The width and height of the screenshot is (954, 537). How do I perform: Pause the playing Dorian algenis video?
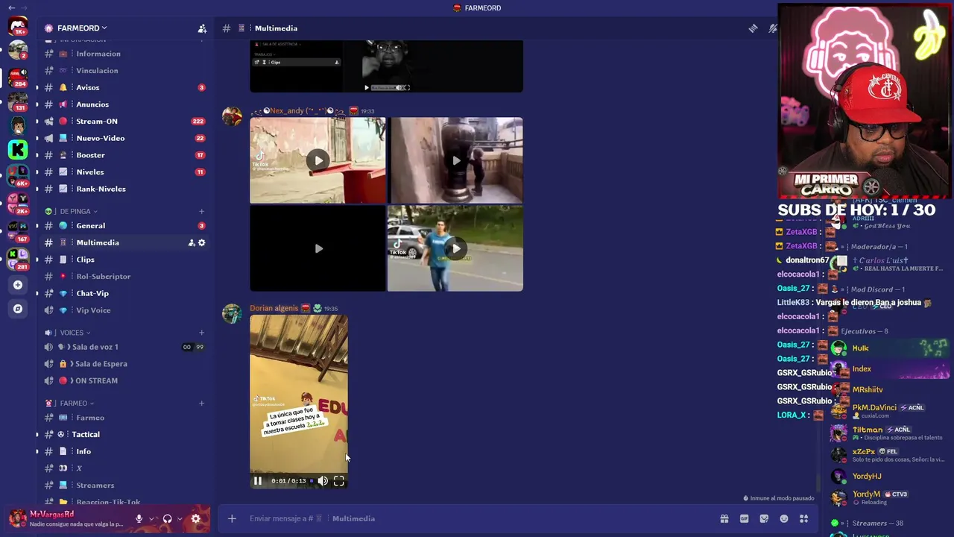click(x=258, y=481)
